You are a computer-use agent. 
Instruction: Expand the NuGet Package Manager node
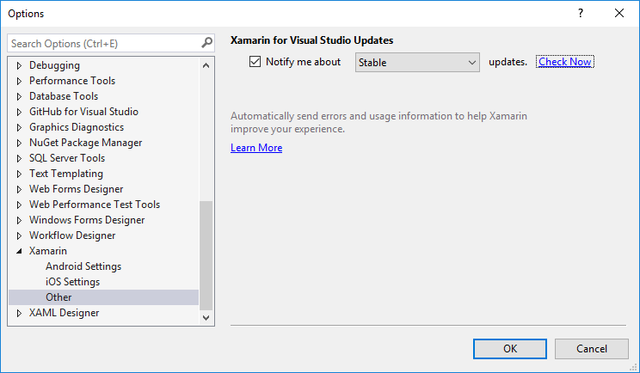click(x=19, y=143)
